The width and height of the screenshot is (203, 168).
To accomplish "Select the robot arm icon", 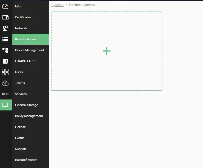I will click(5, 28).
